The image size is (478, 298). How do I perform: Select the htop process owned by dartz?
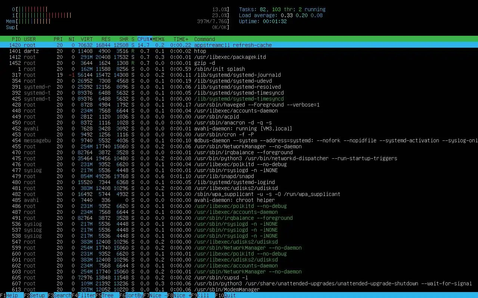coord(239,51)
